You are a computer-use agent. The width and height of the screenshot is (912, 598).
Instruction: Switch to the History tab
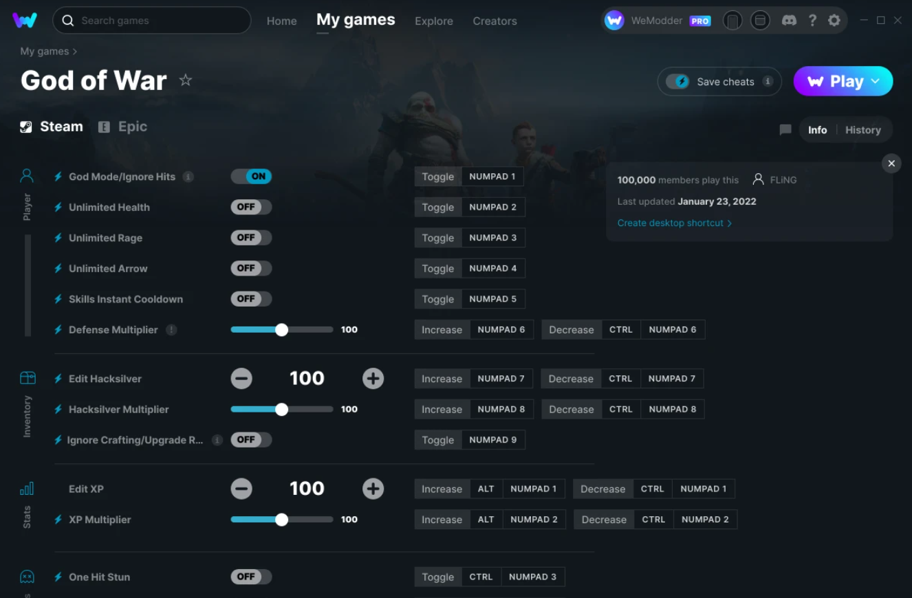tap(862, 130)
